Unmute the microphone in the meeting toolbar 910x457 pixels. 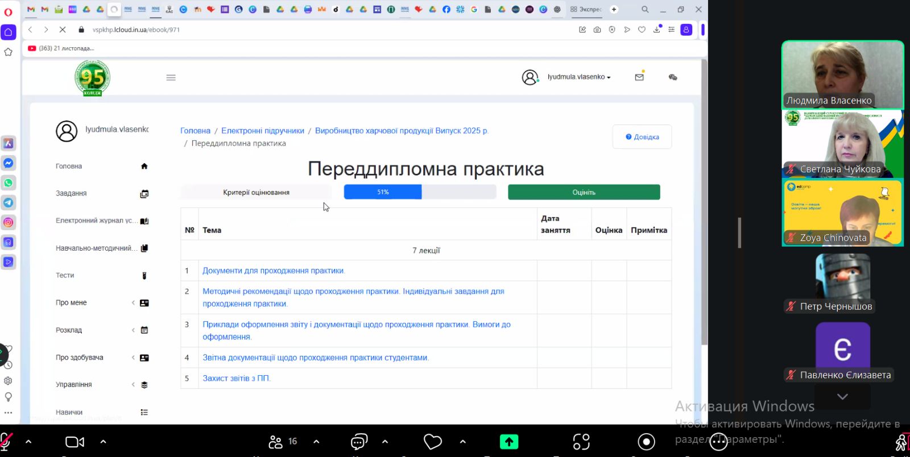[x=7, y=442]
